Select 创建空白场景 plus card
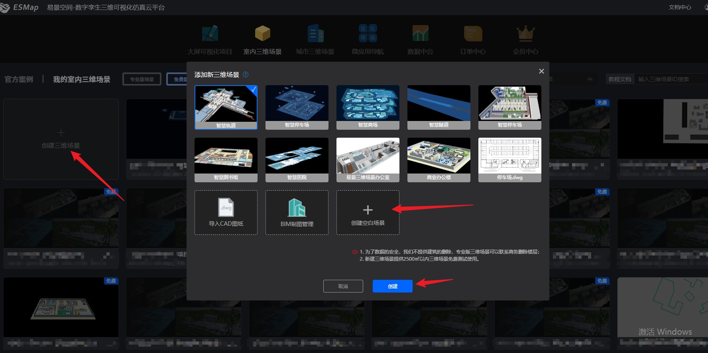The image size is (708, 353). pos(368,213)
